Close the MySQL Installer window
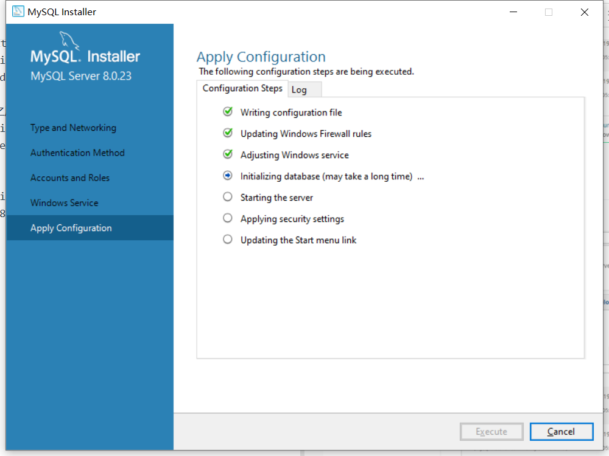The image size is (609, 456). point(585,12)
